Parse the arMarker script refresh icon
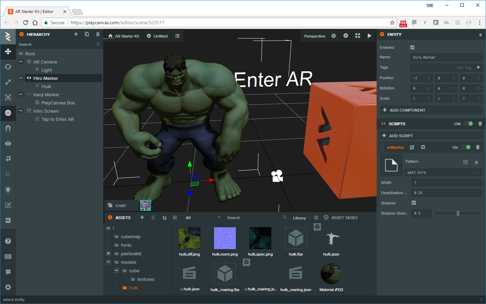 pos(423,147)
